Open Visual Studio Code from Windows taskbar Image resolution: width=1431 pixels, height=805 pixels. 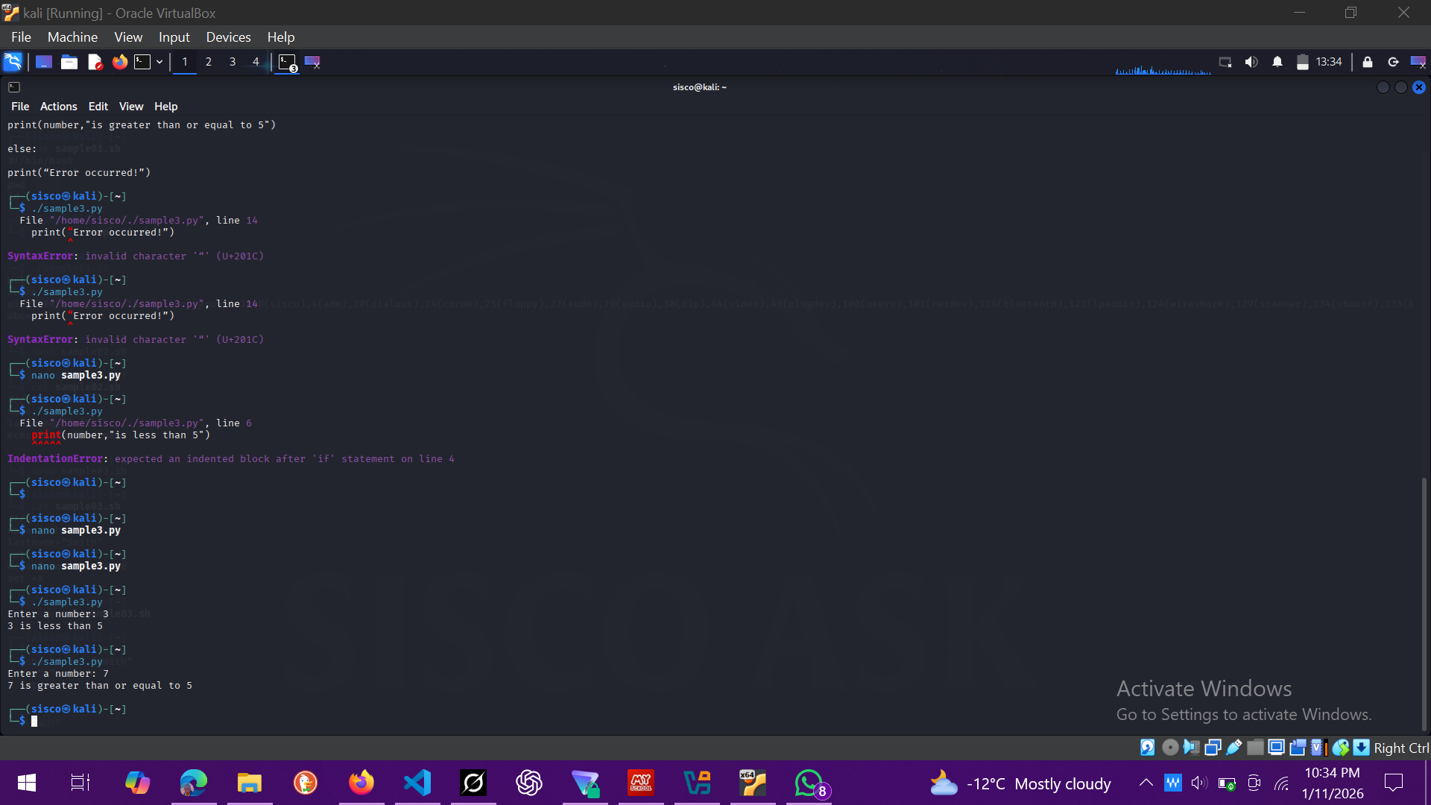pyautogui.click(x=417, y=783)
